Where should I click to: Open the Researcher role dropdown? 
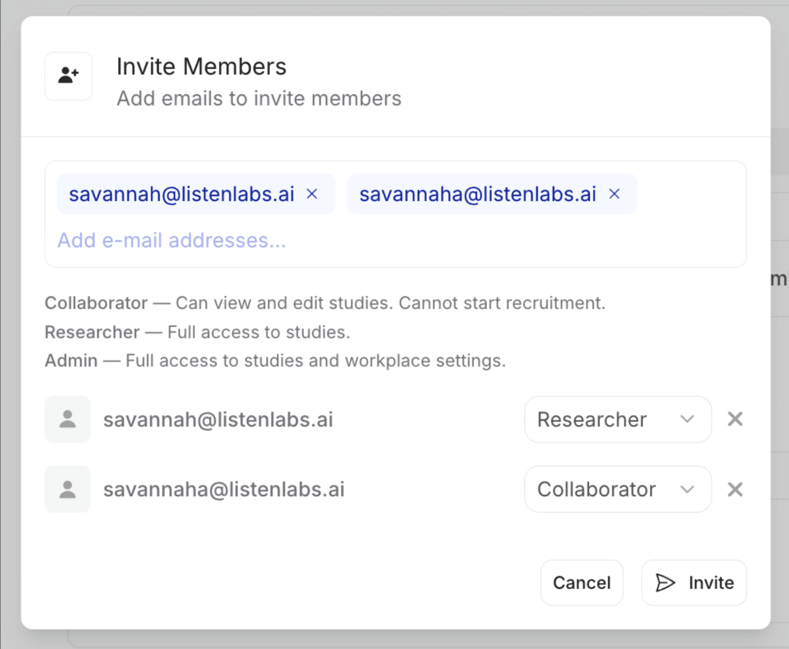point(618,419)
